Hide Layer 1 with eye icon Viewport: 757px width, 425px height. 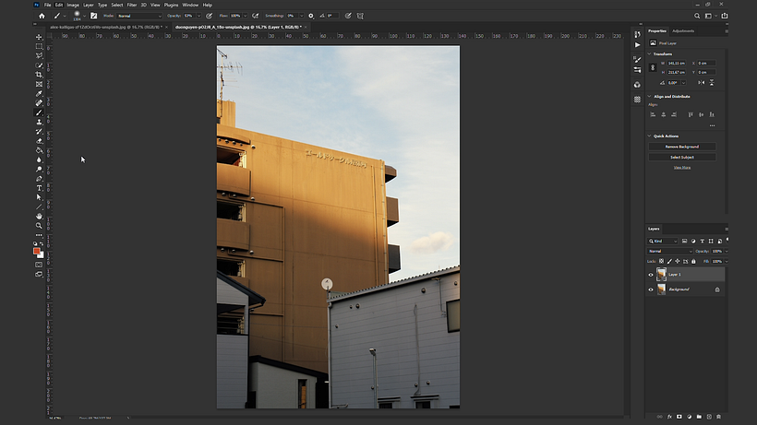[651, 275]
